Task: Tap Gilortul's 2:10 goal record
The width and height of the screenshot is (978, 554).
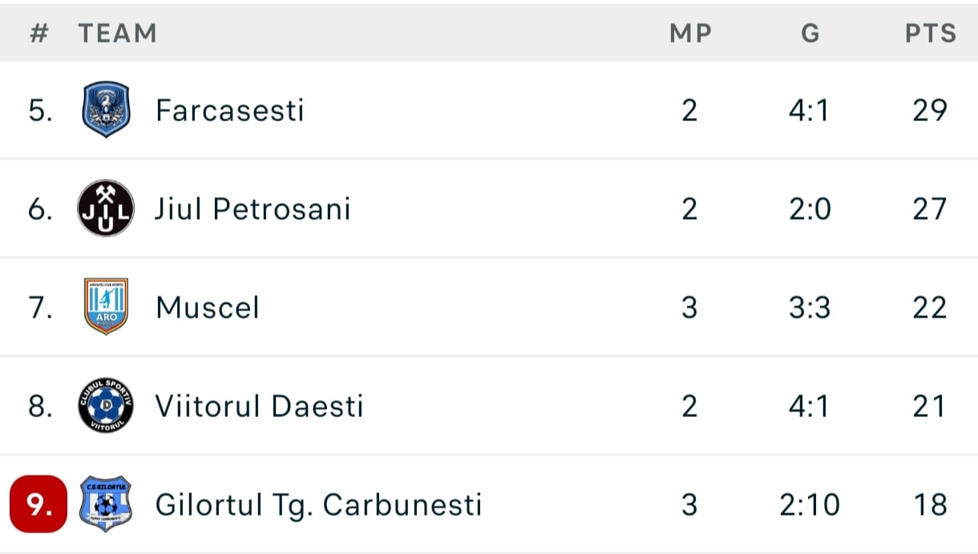Action: point(810,504)
